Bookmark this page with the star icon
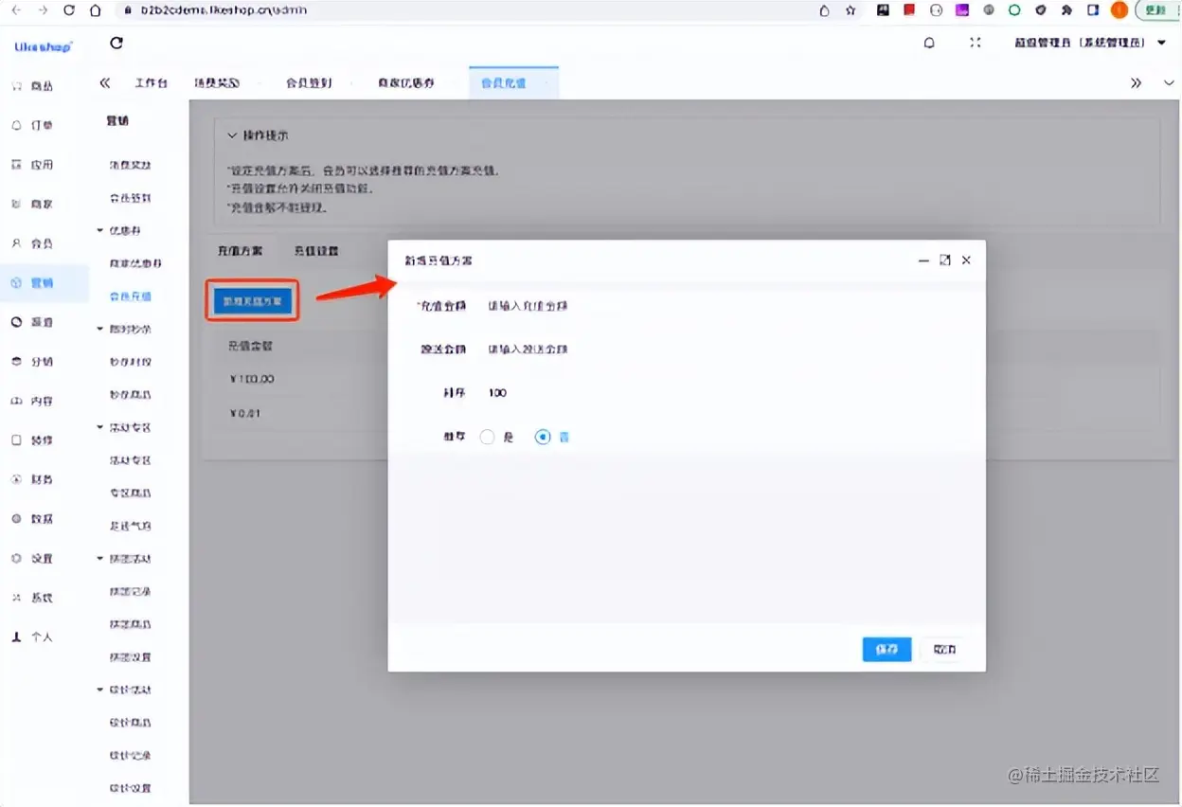Screen dimensions: 1182x807 tap(851, 10)
